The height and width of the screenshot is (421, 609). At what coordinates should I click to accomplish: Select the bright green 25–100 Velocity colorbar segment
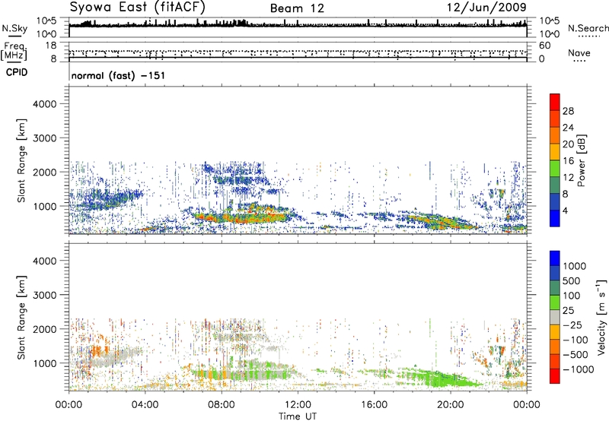[x=555, y=302]
